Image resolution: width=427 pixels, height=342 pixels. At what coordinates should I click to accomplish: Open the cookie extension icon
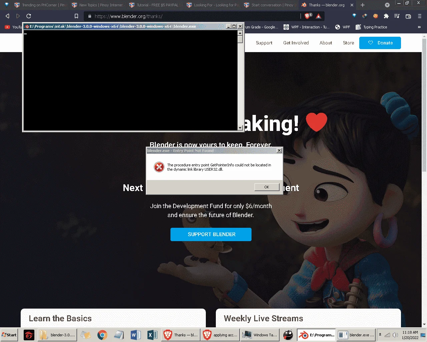tap(376, 16)
